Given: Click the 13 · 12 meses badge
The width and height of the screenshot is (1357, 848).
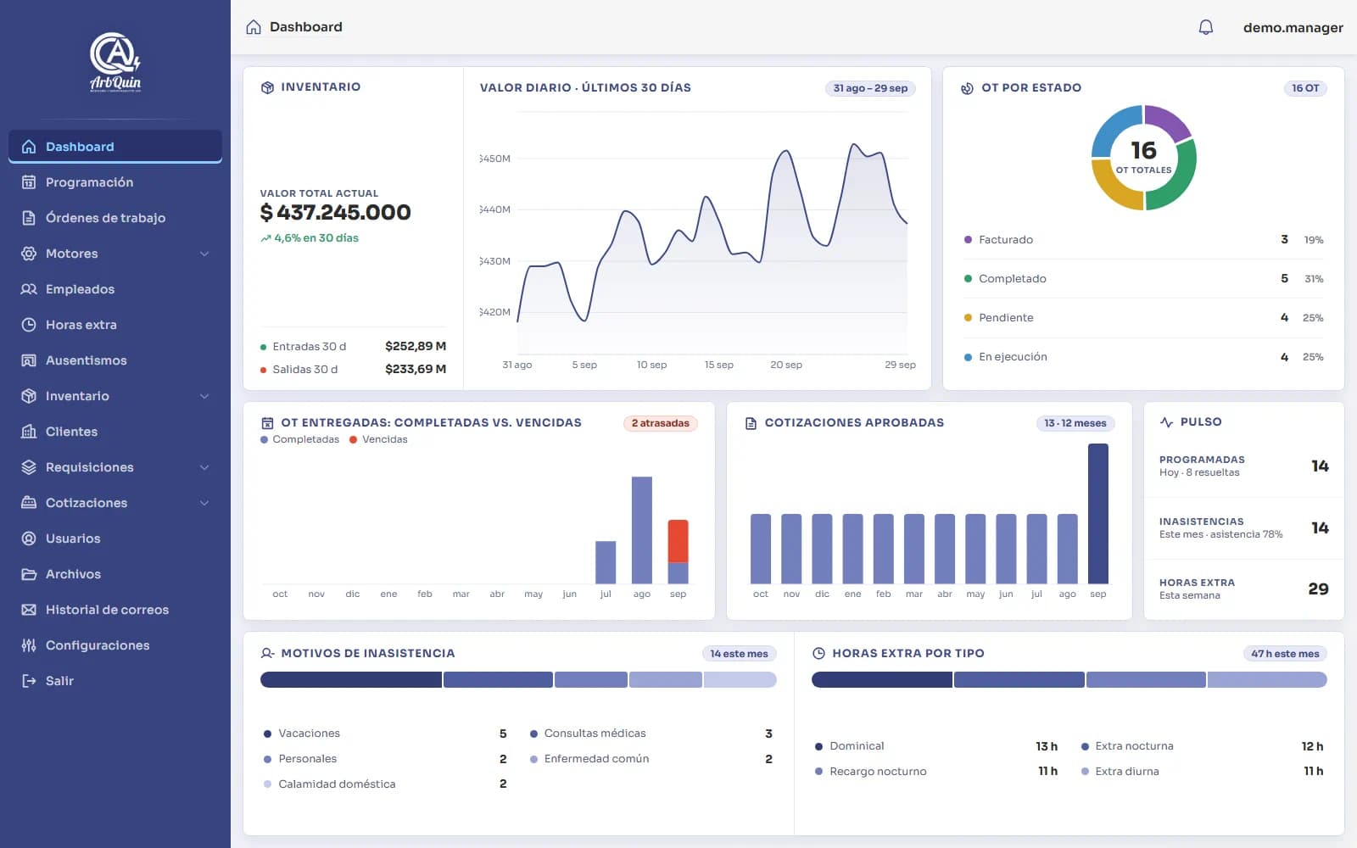Looking at the screenshot, I should (1075, 423).
